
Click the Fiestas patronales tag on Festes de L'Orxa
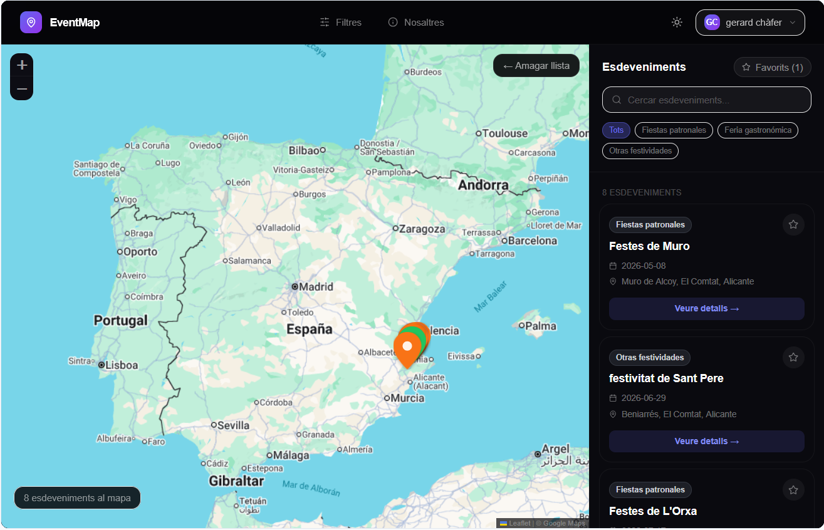click(x=650, y=490)
